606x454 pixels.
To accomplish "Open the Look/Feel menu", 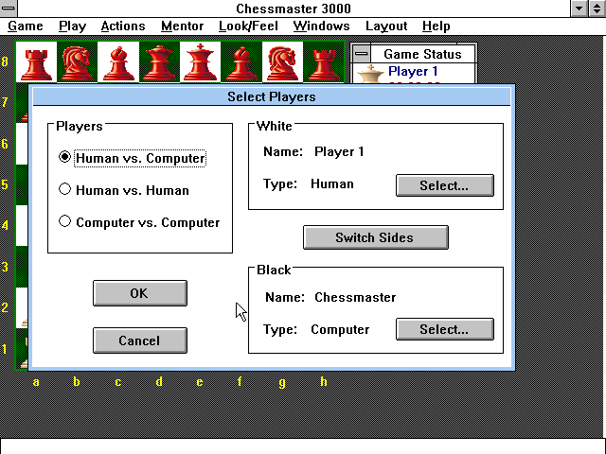I will tap(248, 26).
